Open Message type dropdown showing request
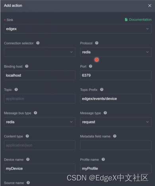This screenshot has height=186, width=155. pos(116,122)
